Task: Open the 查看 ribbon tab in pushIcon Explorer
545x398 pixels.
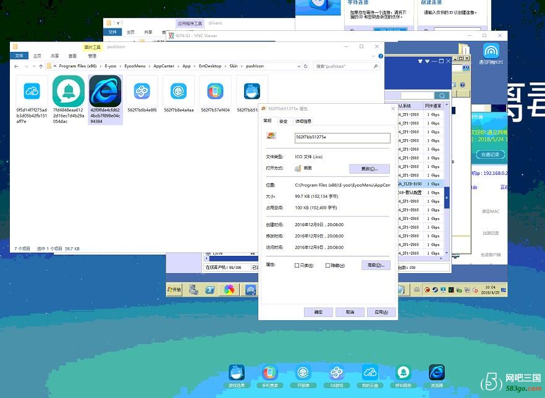Action: click(x=73, y=56)
